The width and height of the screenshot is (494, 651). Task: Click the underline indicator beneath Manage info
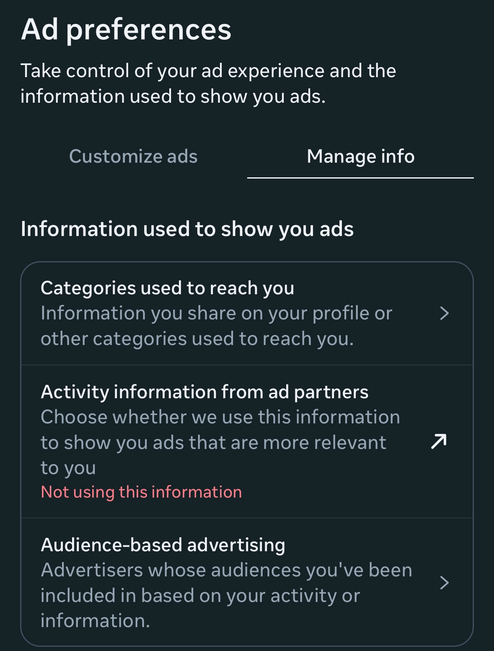360,178
